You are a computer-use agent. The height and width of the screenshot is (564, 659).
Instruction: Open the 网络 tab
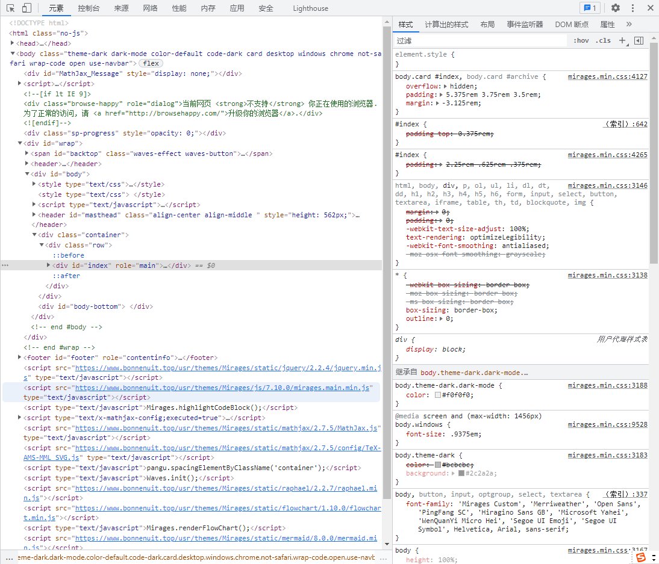[x=150, y=8]
